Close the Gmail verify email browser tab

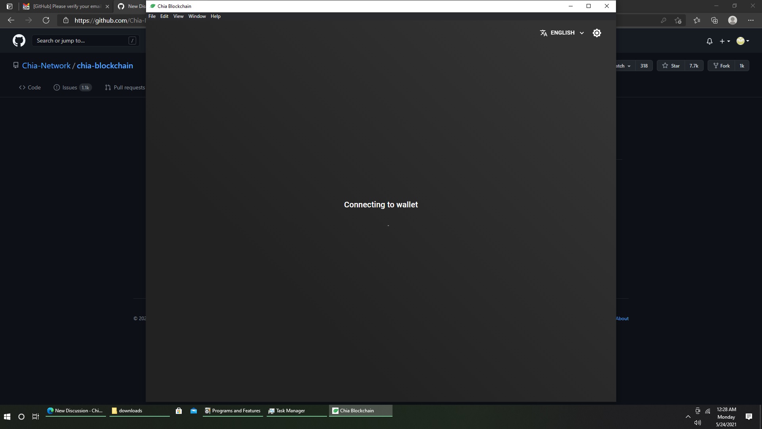[x=107, y=6]
